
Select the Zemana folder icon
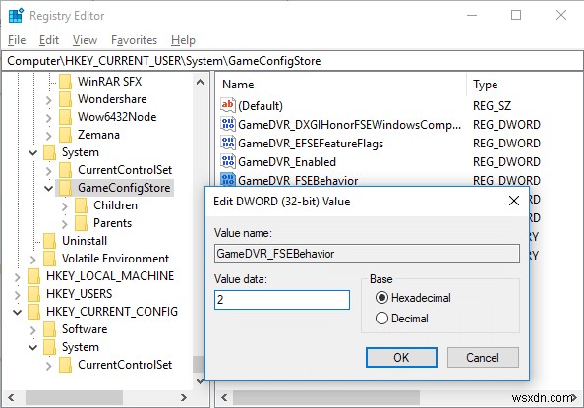[65, 135]
